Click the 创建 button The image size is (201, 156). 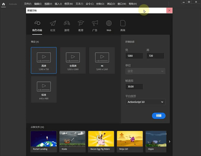tap(159, 116)
